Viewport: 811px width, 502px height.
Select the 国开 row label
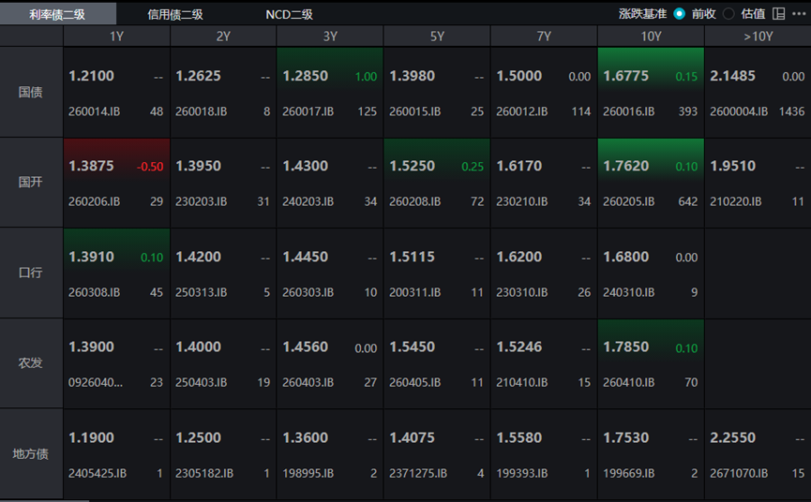[31, 183]
